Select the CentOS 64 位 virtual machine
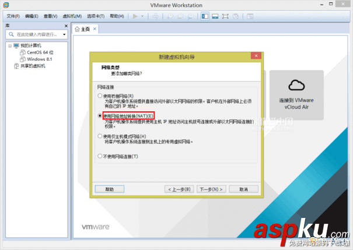This screenshot has width=353, height=250. tap(40, 52)
